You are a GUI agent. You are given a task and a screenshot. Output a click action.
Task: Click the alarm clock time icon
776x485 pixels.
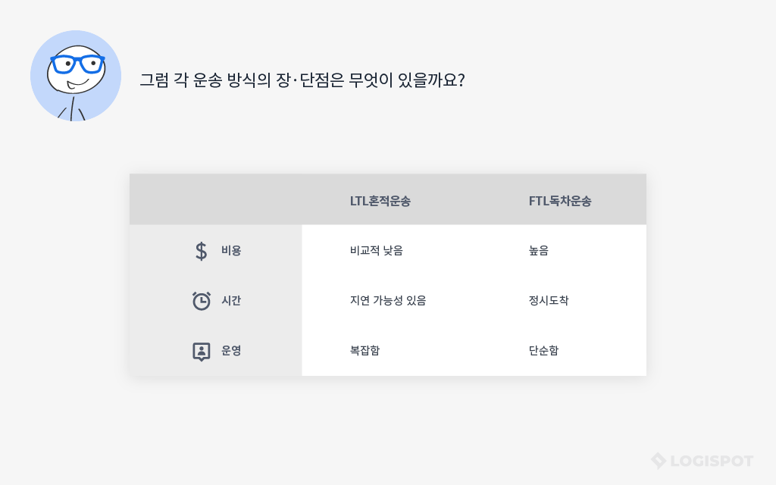point(201,301)
